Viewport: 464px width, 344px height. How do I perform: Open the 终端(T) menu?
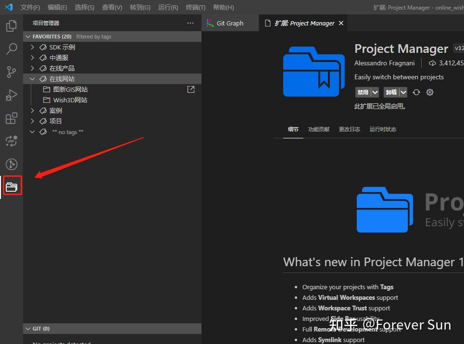[195, 7]
